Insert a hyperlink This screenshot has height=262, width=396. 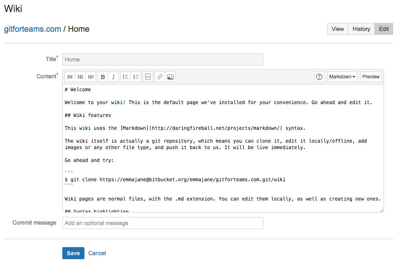pyautogui.click(x=159, y=76)
